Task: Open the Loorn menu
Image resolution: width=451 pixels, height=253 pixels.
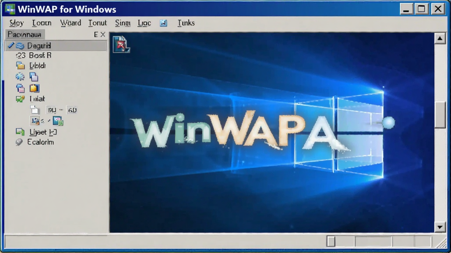Action: 42,23
